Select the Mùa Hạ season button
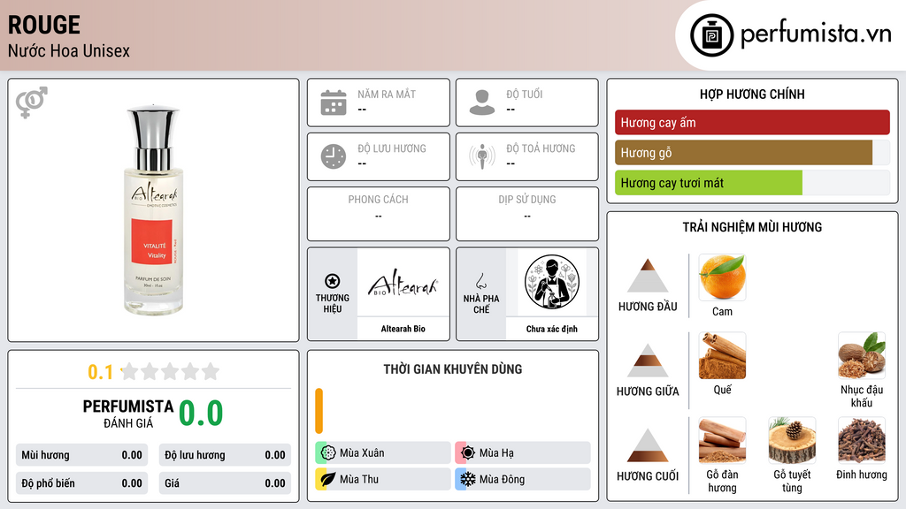Viewport: 906px width, 509px height. coord(523,453)
